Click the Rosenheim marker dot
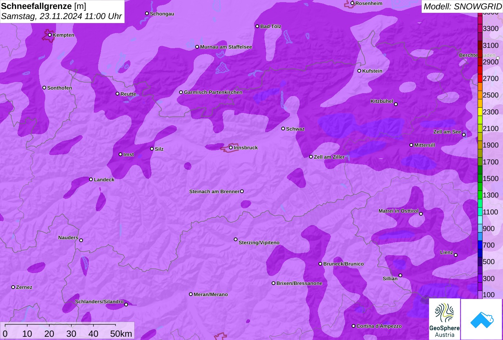Image resolution: width=503 pixels, height=340 pixels. tap(352, 3)
